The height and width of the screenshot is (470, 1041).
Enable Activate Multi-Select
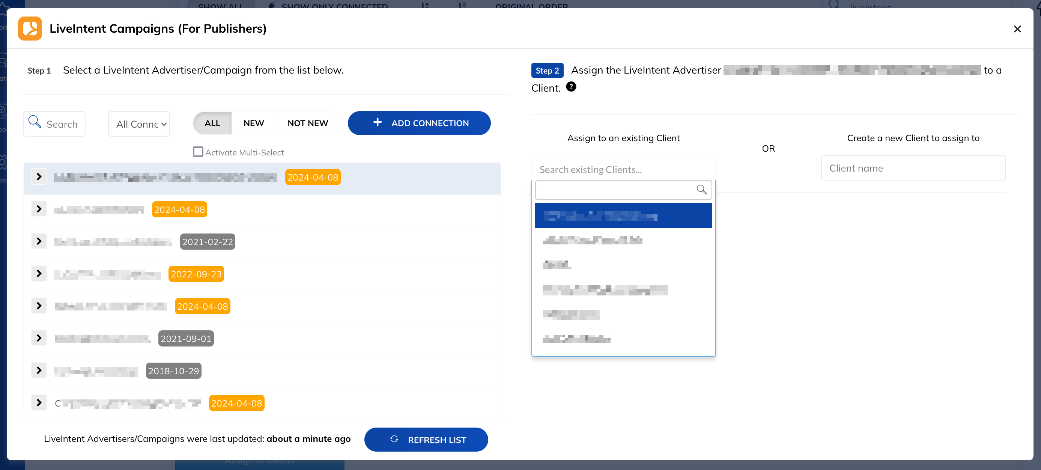point(198,152)
